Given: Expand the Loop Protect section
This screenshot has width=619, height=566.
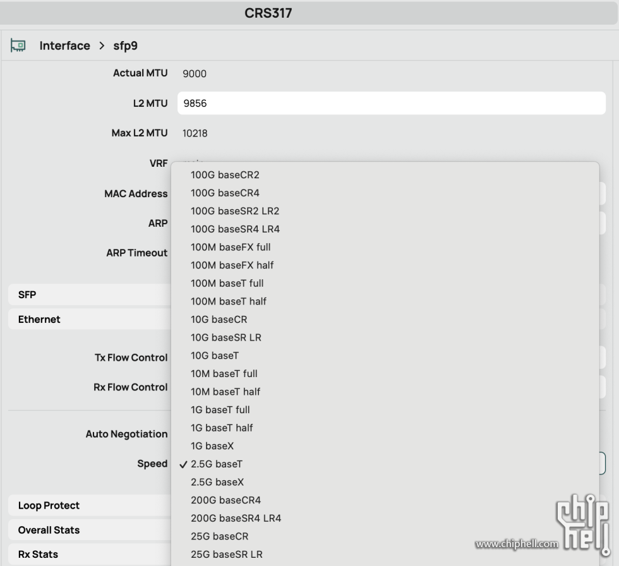Looking at the screenshot, I should pos(90,505).
